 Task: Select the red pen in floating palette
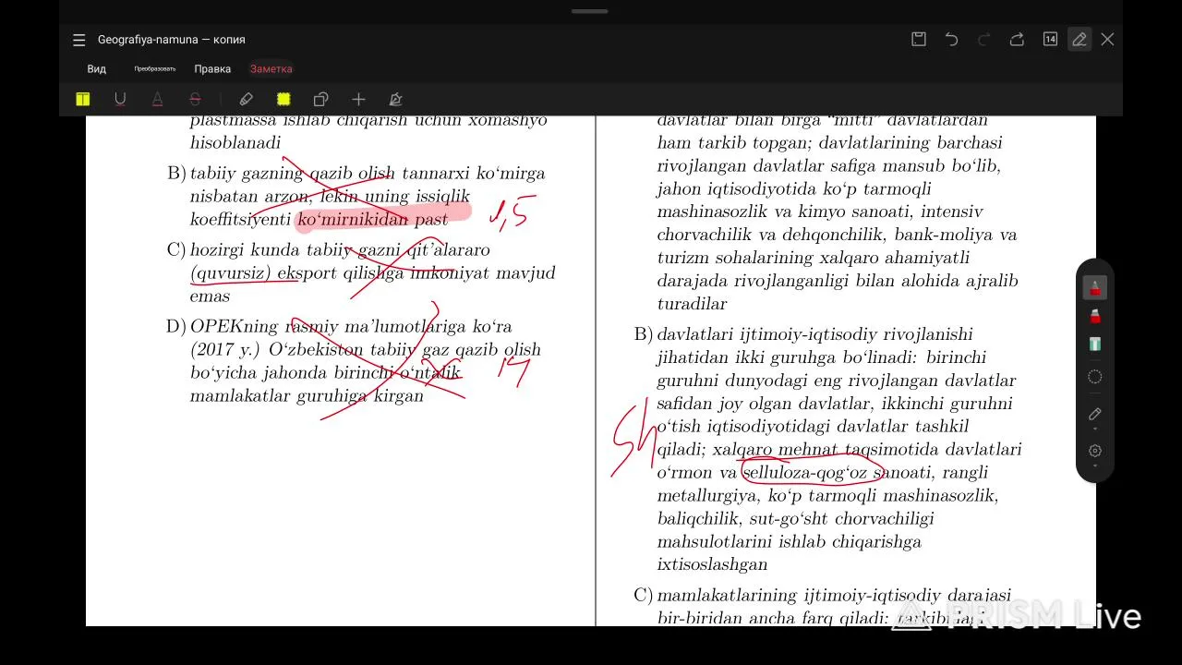(x=1094, y=288)
